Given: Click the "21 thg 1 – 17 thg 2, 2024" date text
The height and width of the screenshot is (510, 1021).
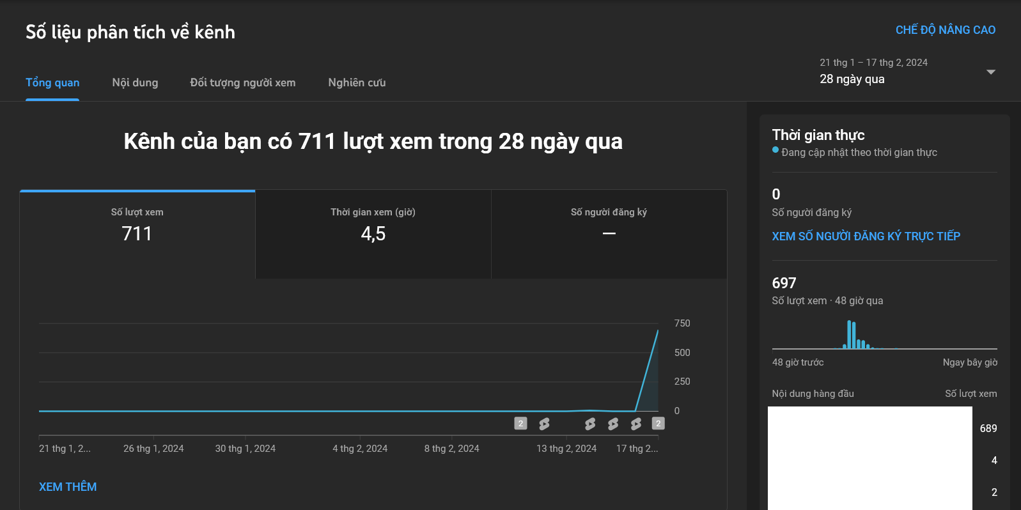Looking at the screenshot, I should [873, 63].
